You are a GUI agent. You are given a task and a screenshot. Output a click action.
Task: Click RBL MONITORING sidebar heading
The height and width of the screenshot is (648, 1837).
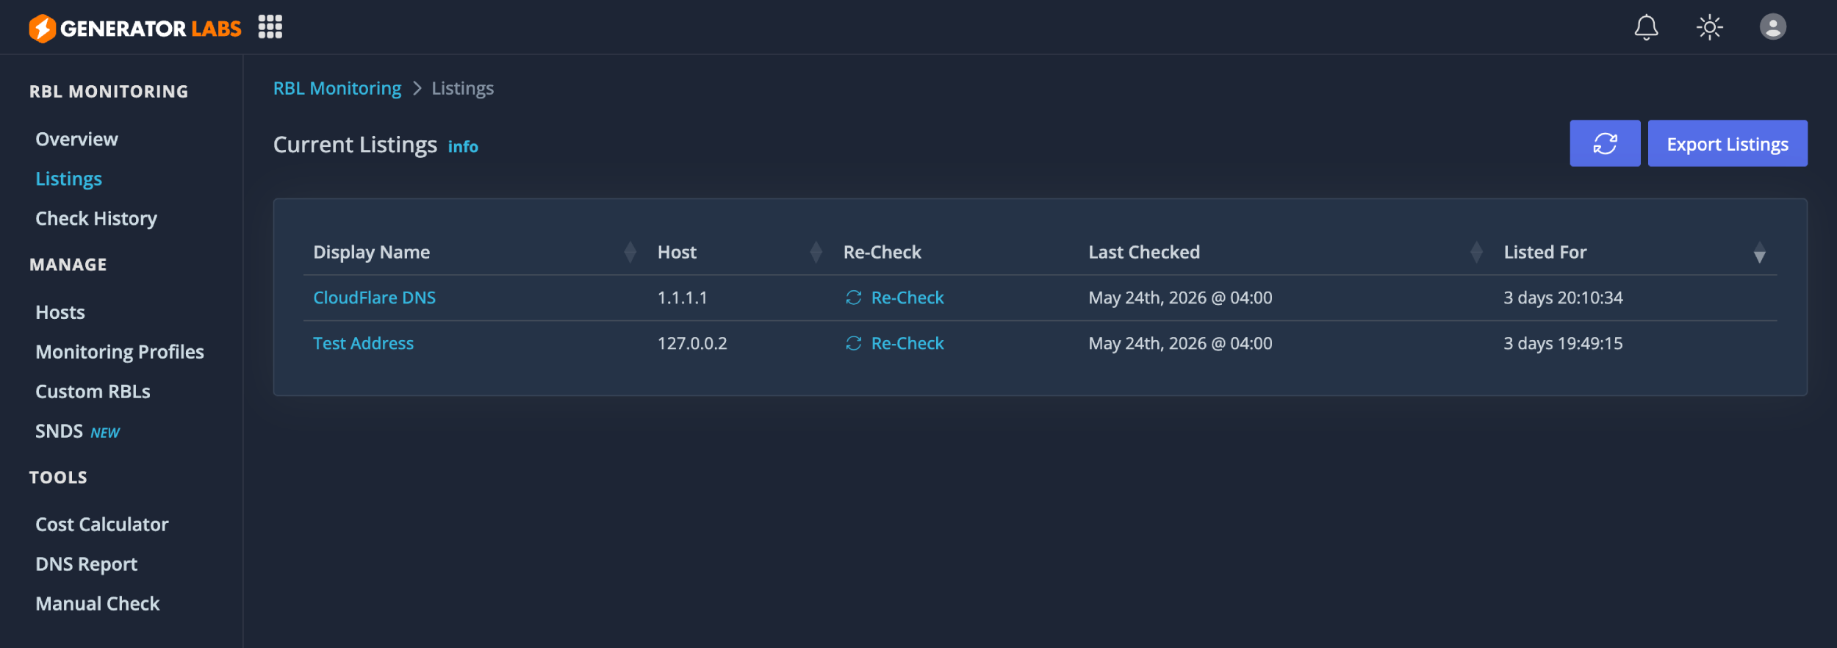109,92
